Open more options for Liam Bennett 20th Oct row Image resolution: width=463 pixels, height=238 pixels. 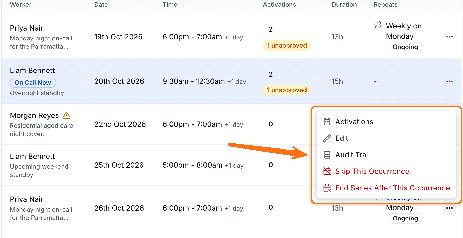click(x=449, y=81)
